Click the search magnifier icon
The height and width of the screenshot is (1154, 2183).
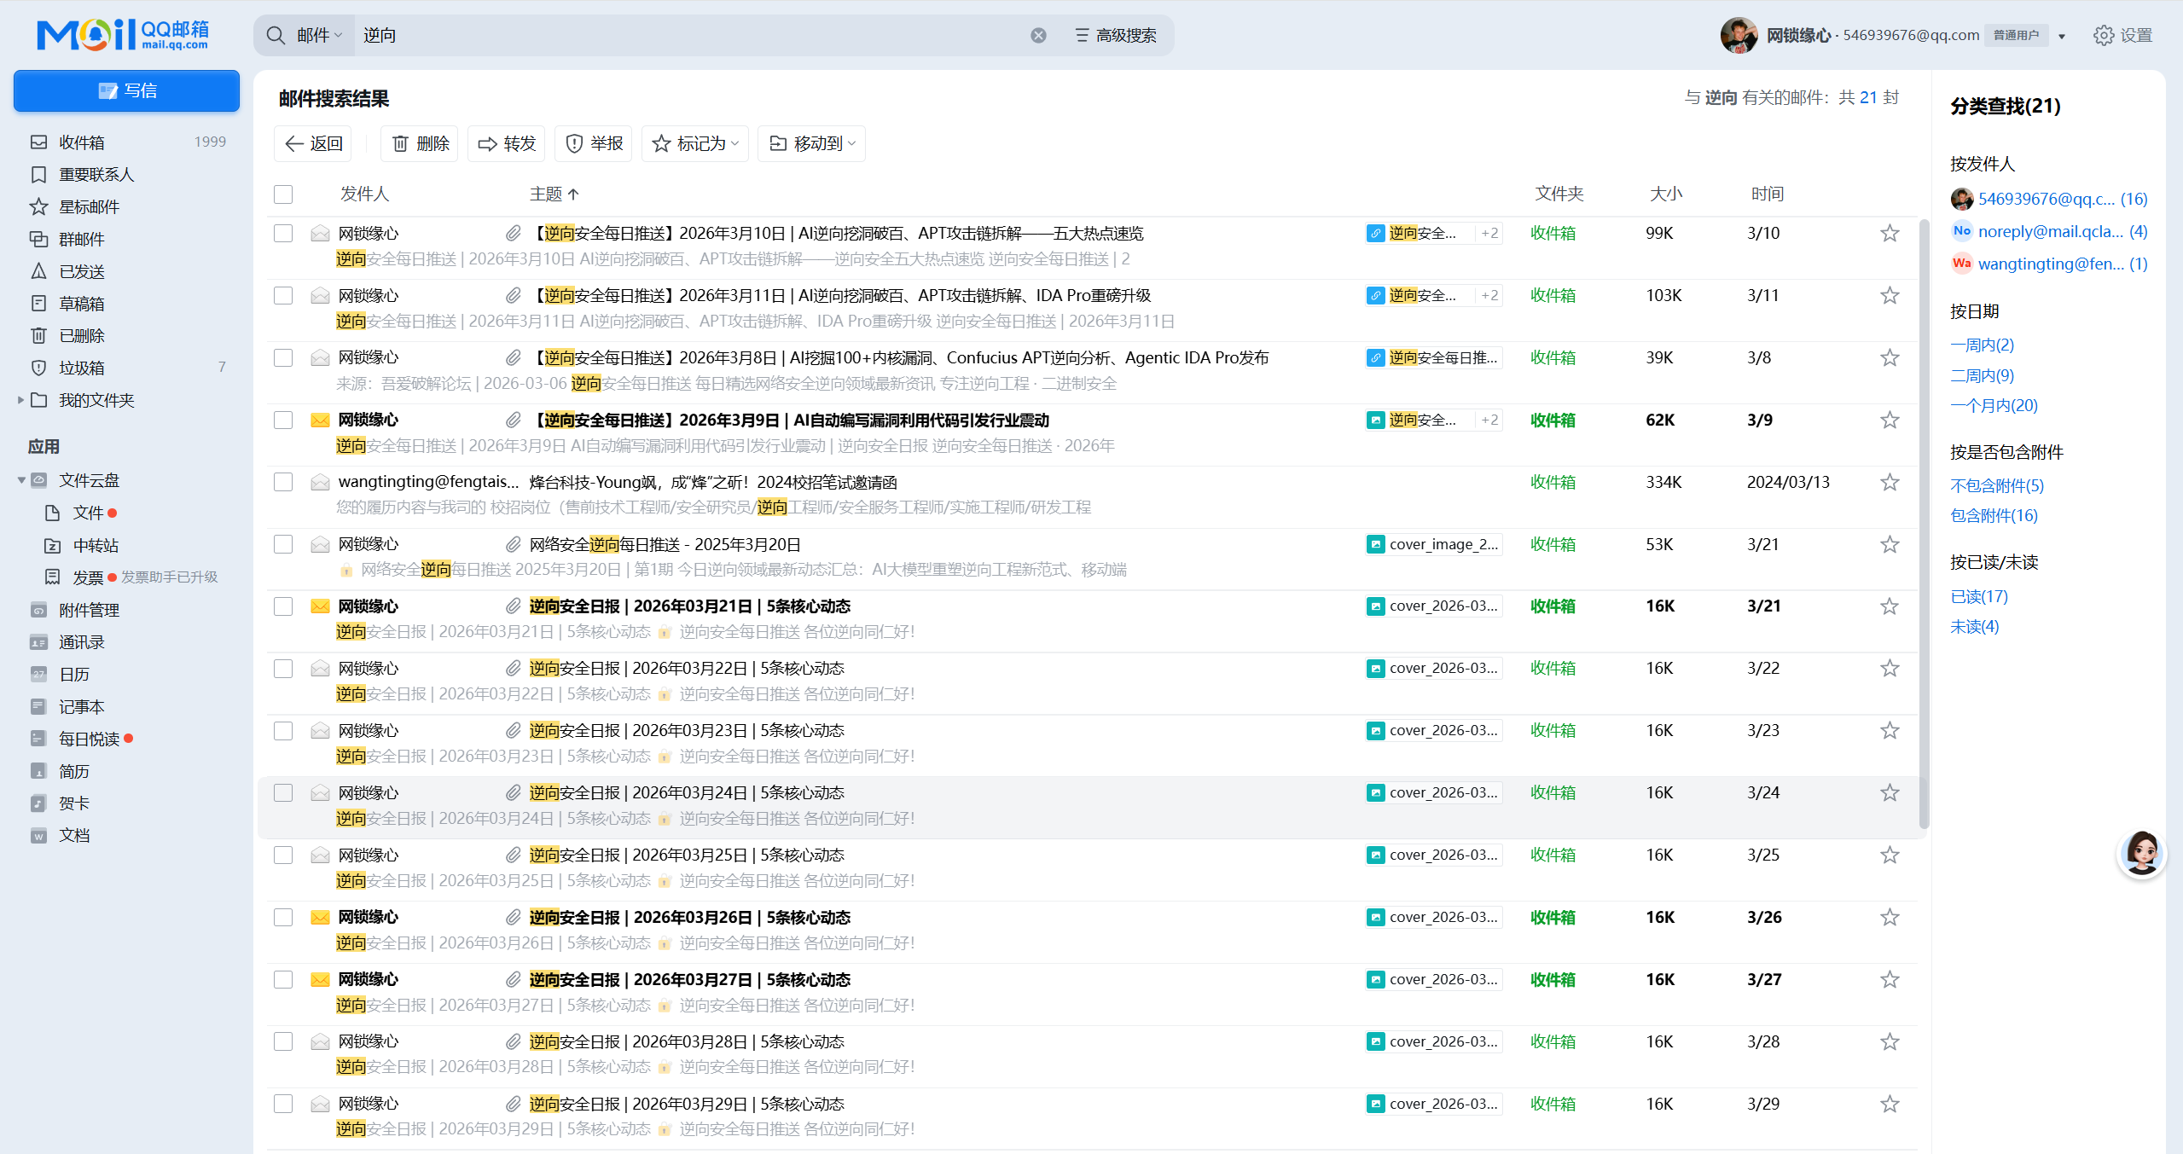[276, 35]
